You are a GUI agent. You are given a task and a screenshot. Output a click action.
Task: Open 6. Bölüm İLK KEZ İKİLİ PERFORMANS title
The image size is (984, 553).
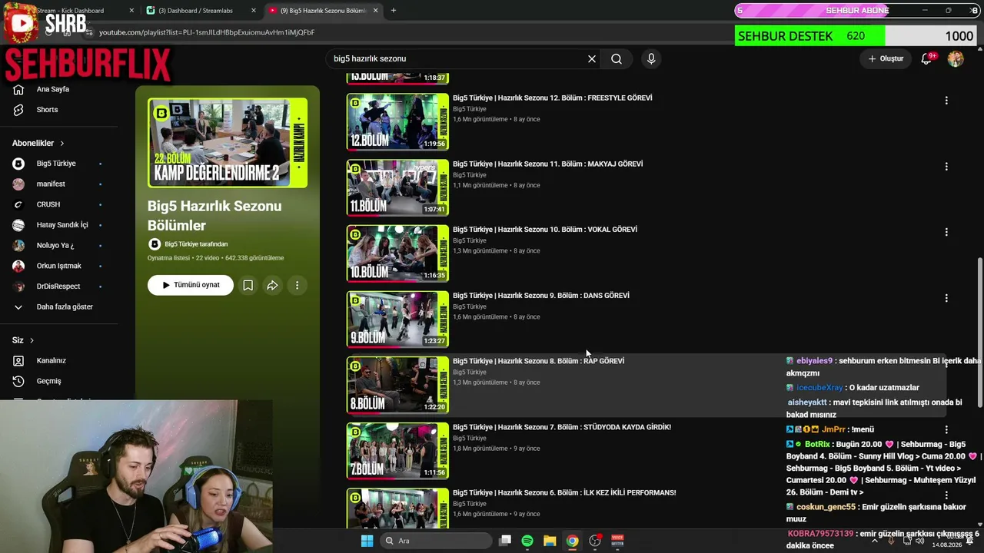(x=564, y=493)
